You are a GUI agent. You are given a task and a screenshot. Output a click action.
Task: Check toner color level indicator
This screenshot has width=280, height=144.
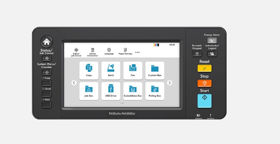tap(156, 45)
